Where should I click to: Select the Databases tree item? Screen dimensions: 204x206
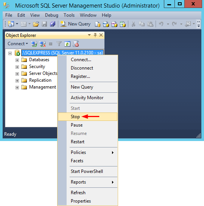click(x=39, y=60)
